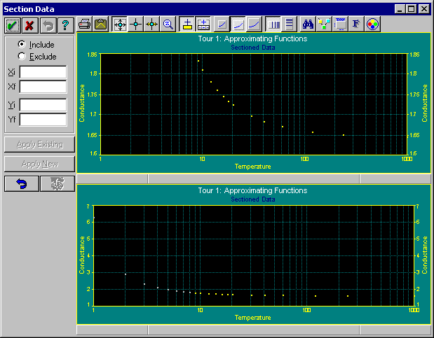Click the blue return arrow button
The height and width of the screenshot is (338, 434).
(21, 184)
